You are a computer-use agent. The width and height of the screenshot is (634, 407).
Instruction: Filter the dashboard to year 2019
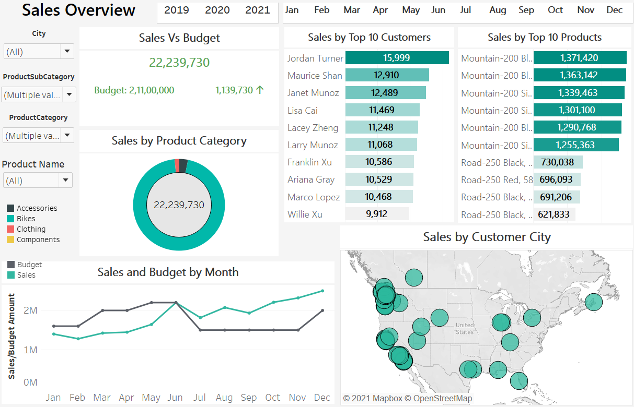(177, 10)
